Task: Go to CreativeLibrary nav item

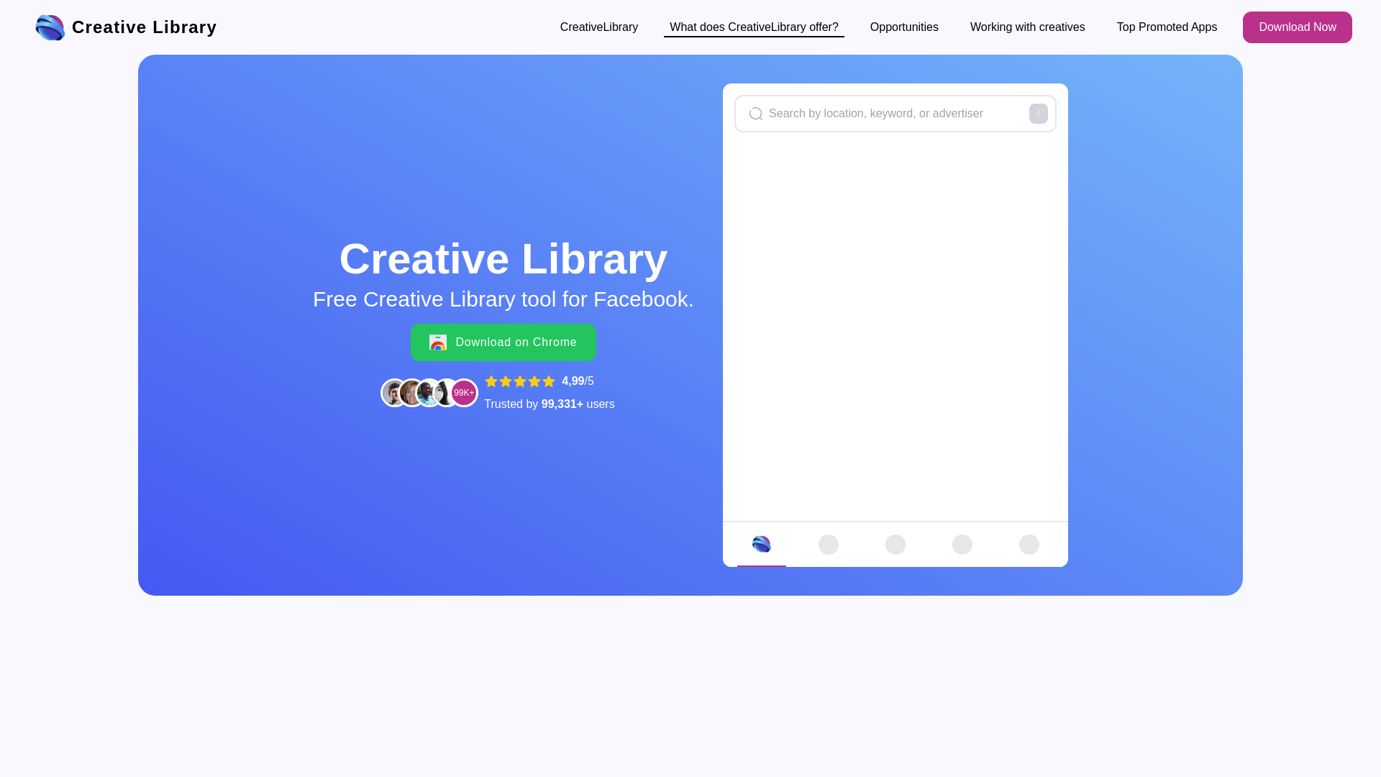Action: click(598, 27)
